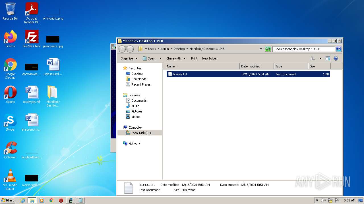Select the domainwas desktop file
364x204 pixels.
(32, 69)
